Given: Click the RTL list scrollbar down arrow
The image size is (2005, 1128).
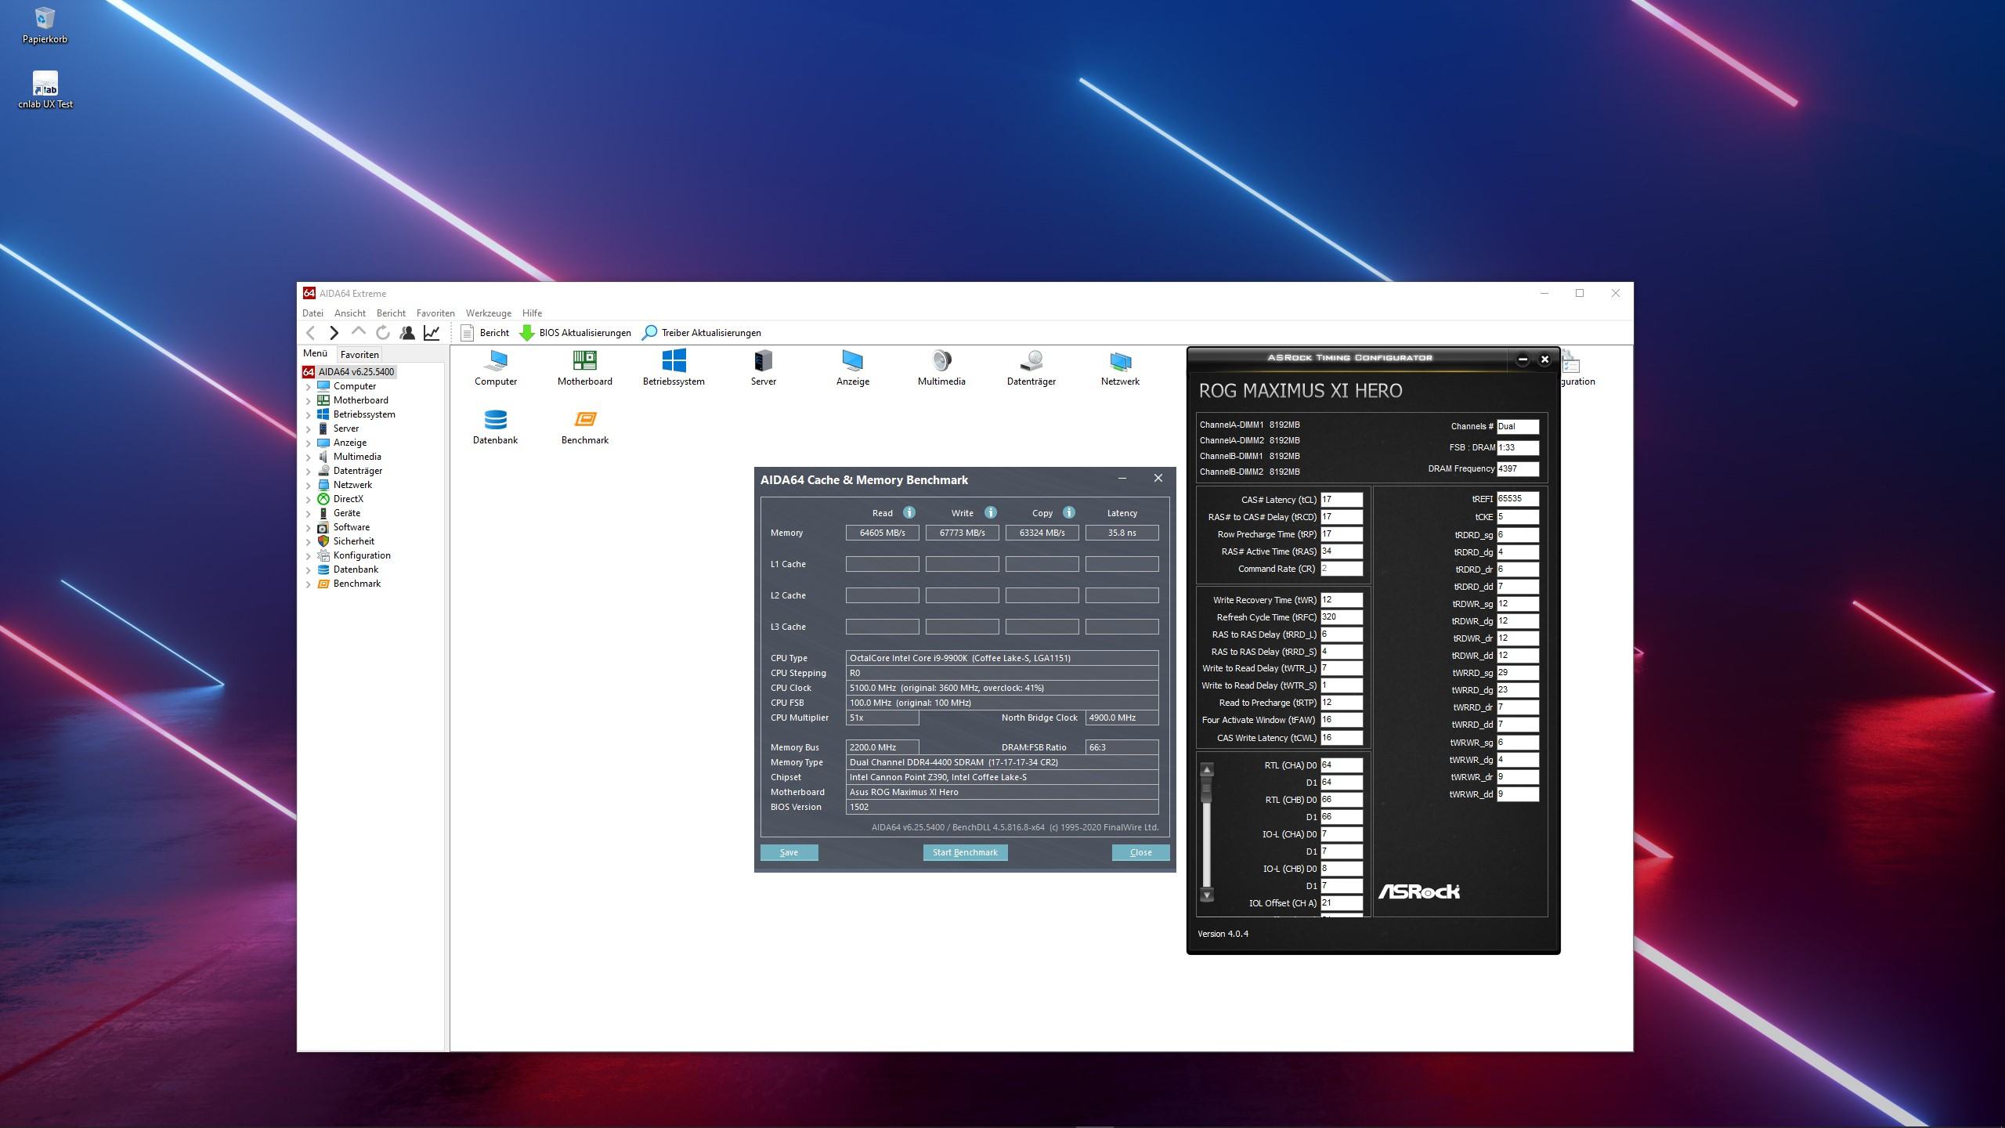Looking at the screenshot, I should (x=1207, y=895).
